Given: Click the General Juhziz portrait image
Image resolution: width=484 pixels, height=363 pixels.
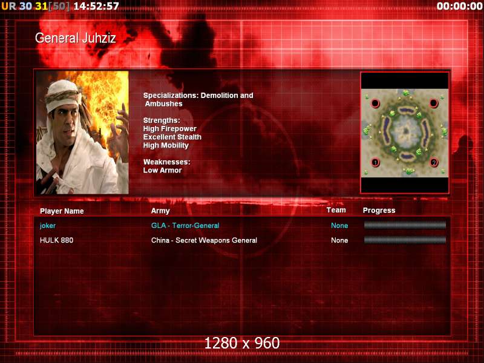Looking at the screenshot, I should point(82,132).
